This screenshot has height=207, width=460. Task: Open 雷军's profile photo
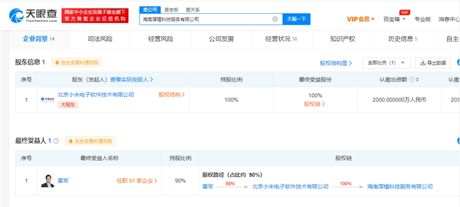pyautogui.click(x=48, y=181)
